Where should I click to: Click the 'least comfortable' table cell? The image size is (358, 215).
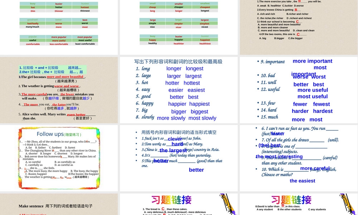pyautogui.click(x=85, y=44)
